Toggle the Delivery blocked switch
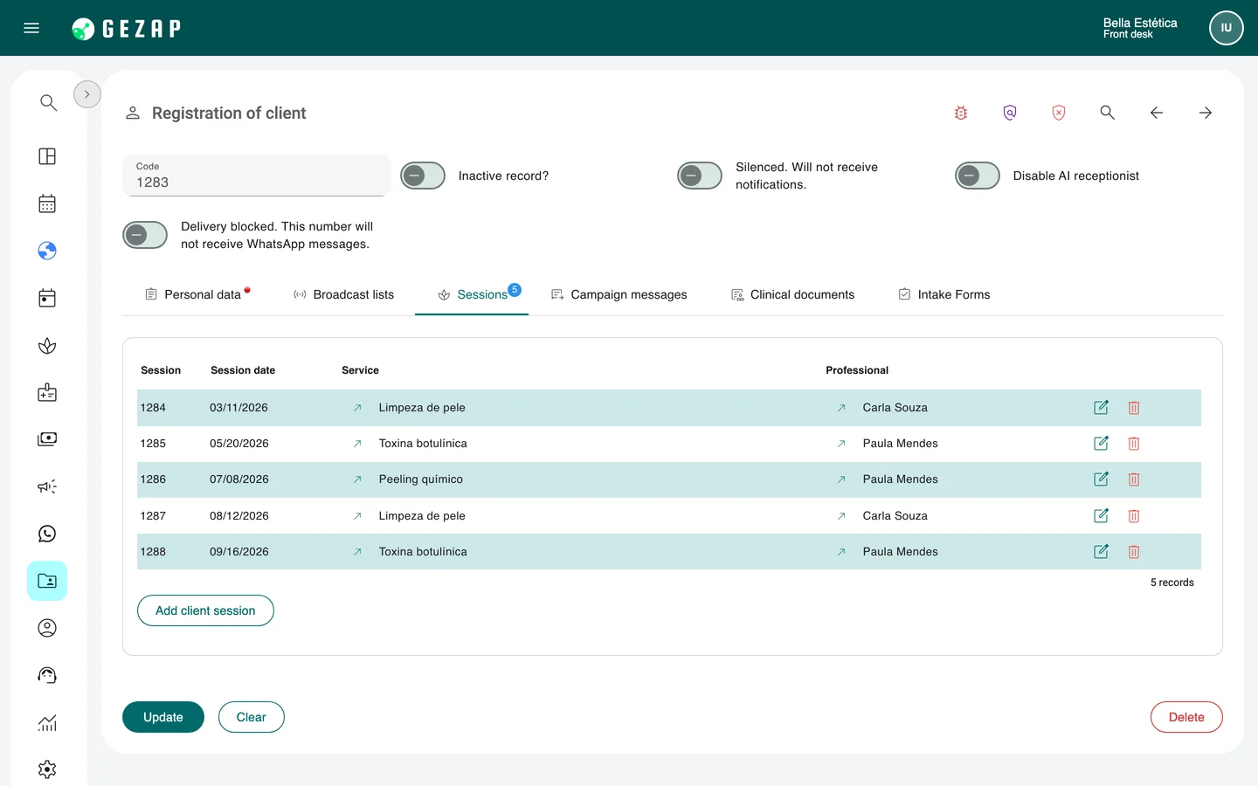This screenshot has height=786, width=1258. click(x=145, y=235)
